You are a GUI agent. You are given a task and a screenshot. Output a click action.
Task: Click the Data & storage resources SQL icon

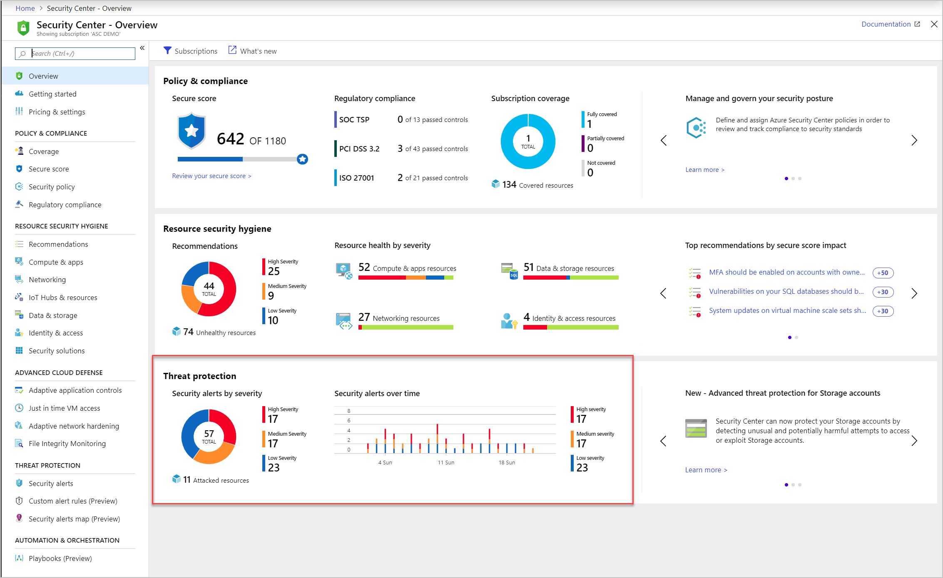click(x=510, y=271)
